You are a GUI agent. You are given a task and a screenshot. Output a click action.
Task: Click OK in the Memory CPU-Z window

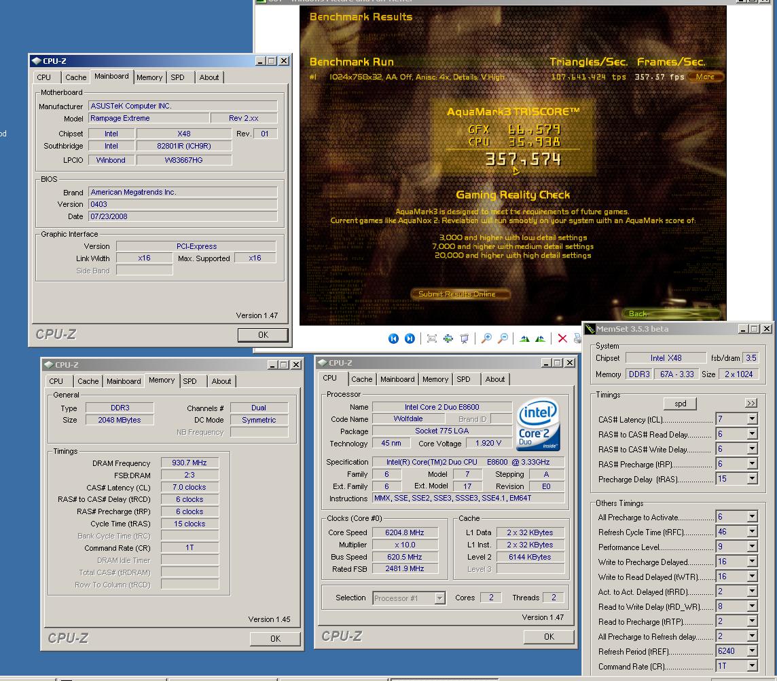275,639
